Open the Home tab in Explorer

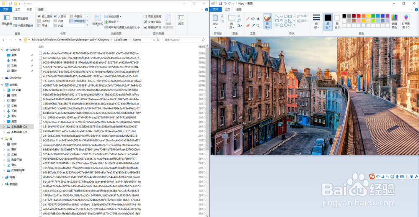coord(18,9)
